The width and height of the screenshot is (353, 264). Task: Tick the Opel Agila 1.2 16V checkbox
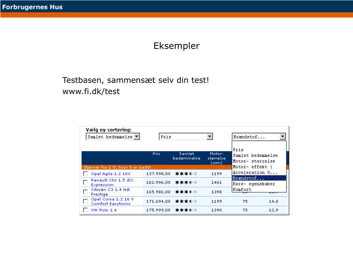[x=85, y=174]
